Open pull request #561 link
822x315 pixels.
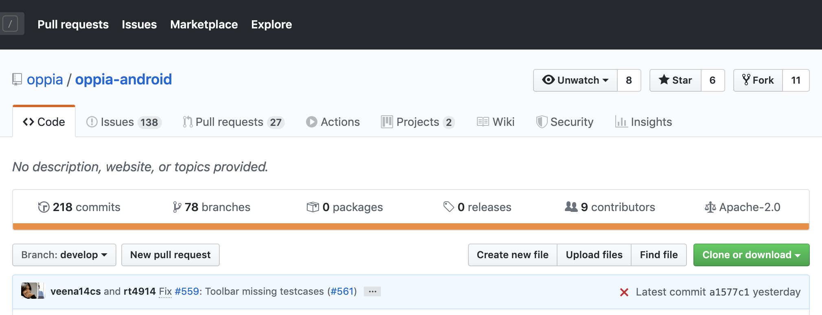[x=342, y=291]
